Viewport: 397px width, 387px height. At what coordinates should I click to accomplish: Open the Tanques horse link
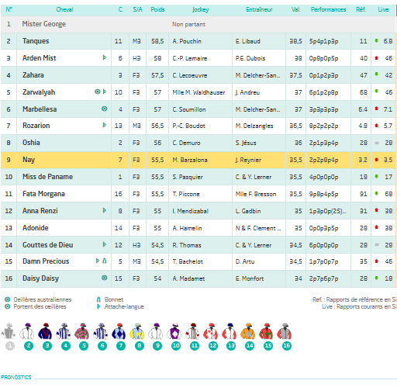coord(36,41)
